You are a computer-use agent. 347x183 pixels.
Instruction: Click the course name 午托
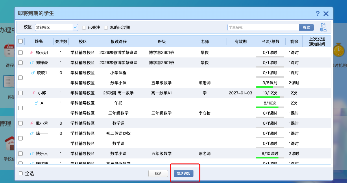click(x=118, y=103)
